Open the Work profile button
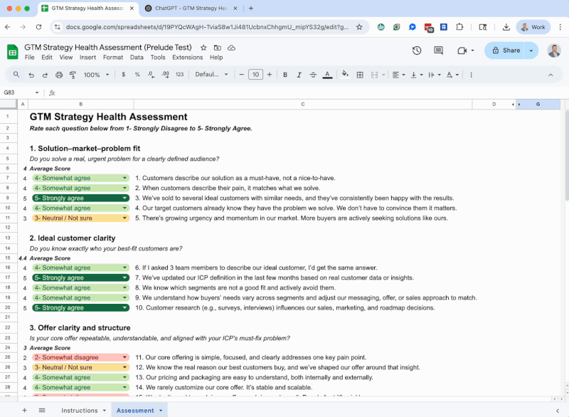The height and width of the screenshot is (417, 569). [x=533, y=27]
